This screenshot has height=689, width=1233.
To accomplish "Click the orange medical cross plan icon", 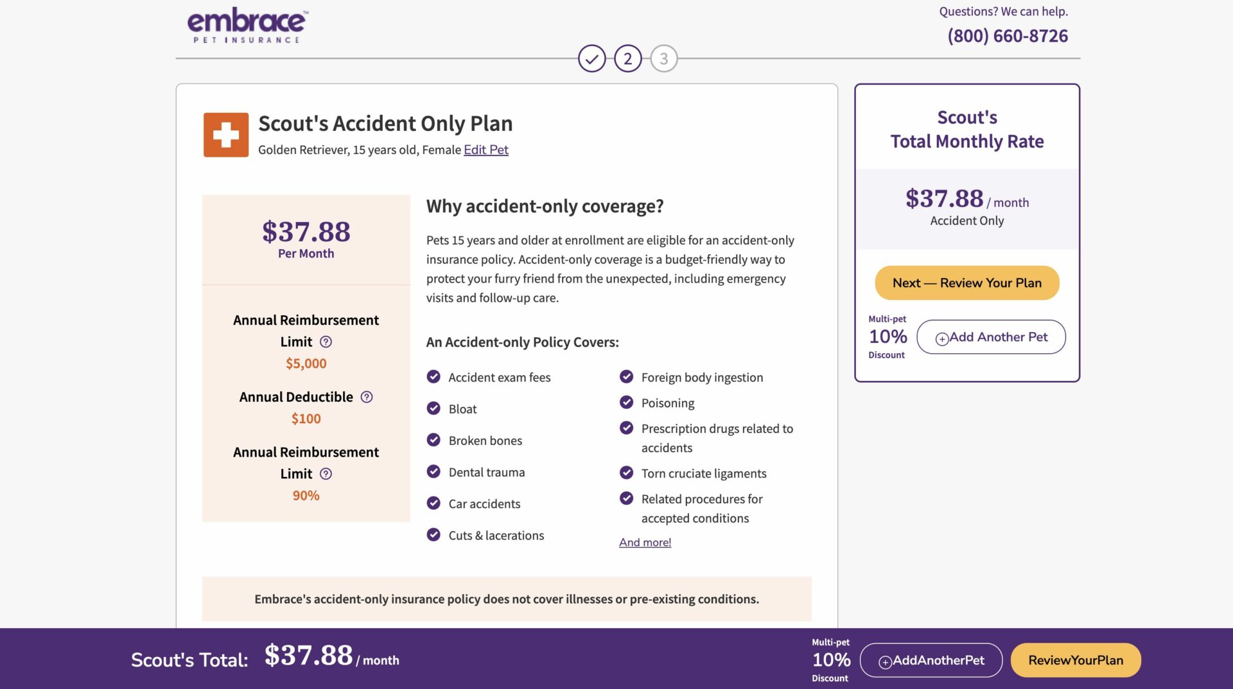I will tap(226, 135).
